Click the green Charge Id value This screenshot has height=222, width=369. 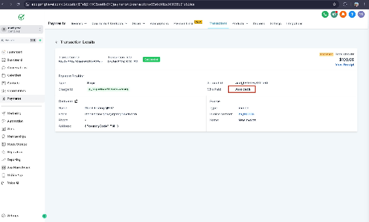[x=108, y=89]
